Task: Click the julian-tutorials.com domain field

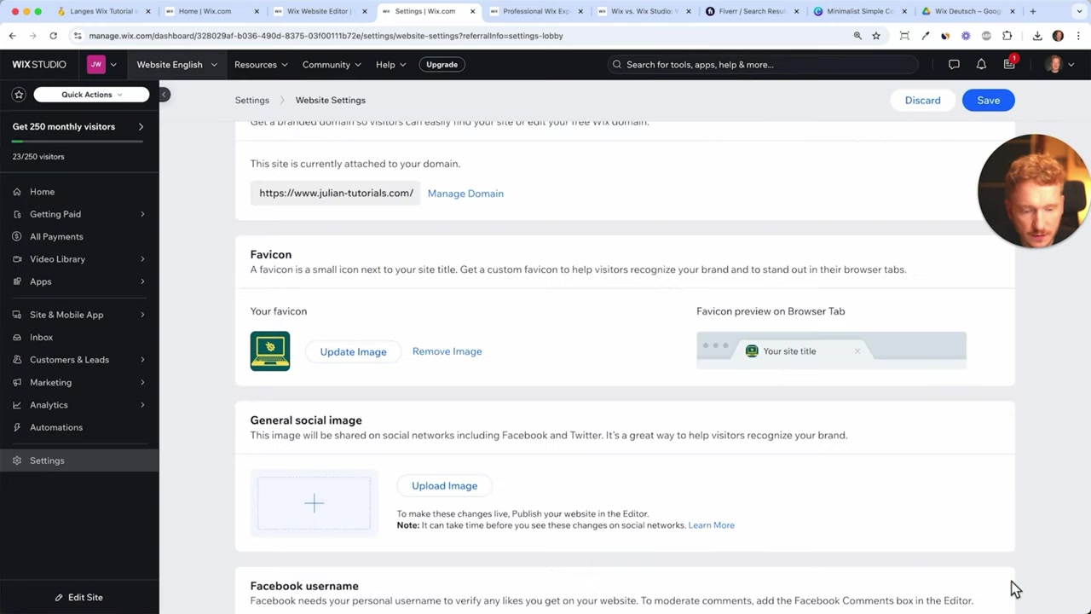Action: point(336,194)
